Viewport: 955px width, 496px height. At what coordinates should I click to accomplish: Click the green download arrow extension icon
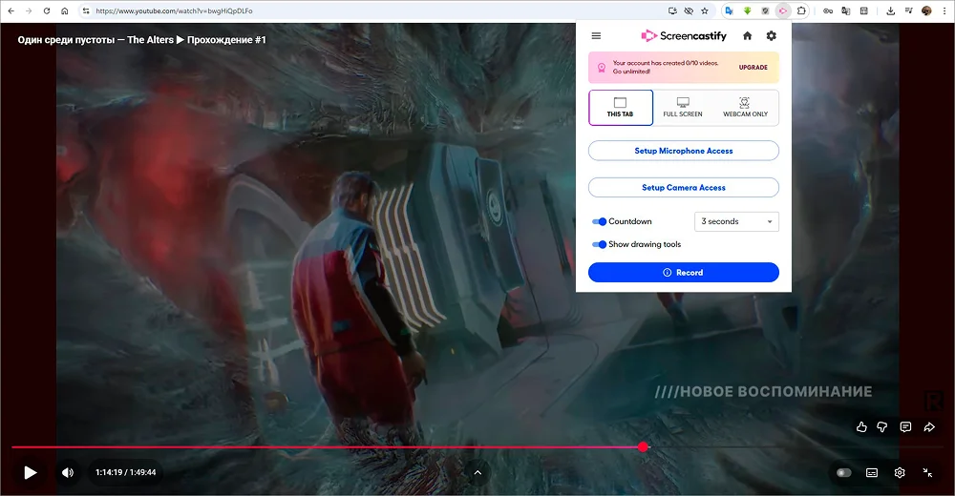748,10
